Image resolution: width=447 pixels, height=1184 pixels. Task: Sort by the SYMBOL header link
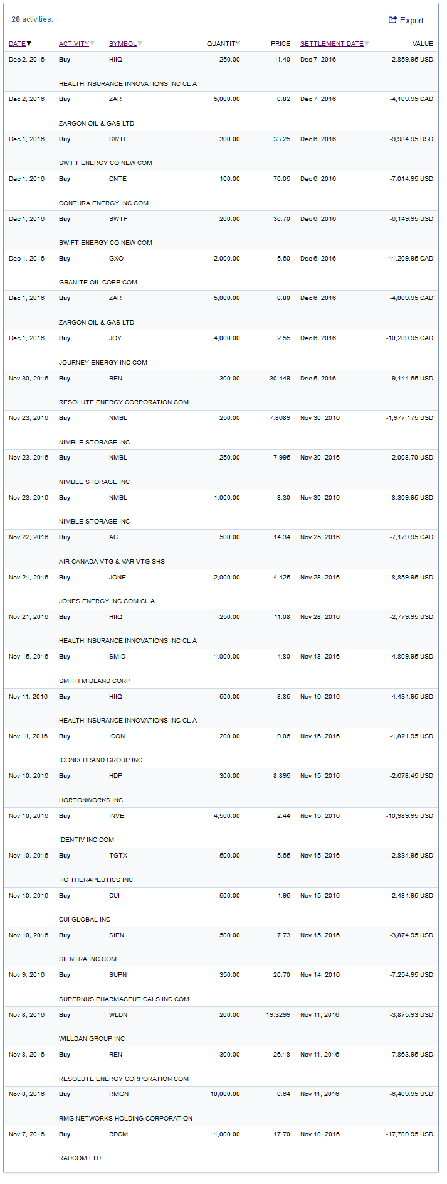(x=122, y=44)
